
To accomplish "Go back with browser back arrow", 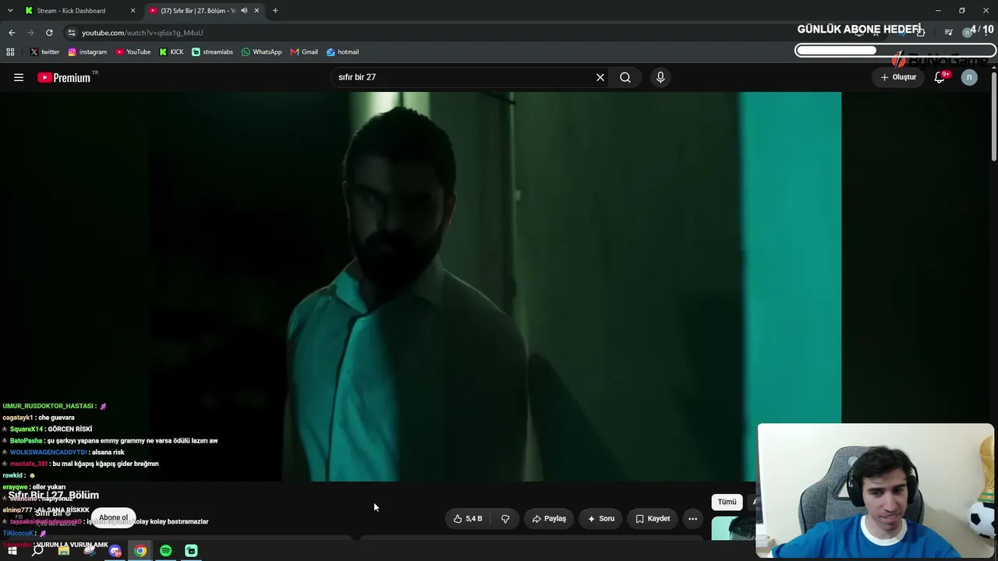I will [x=12, y=33].
